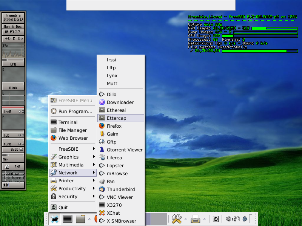This screenshot has height=226, width=302.
Task: Select Quit in the FreeSBIE menu
Action: pos(72,208)
